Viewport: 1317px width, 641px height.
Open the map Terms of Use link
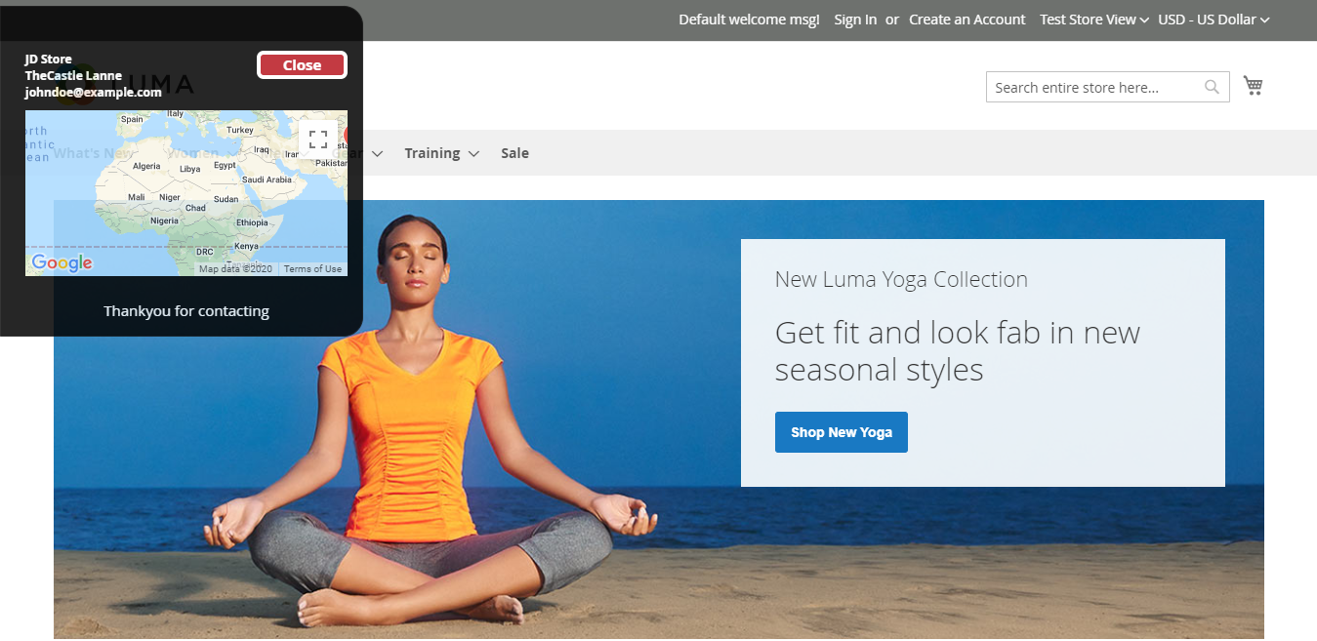311,268
